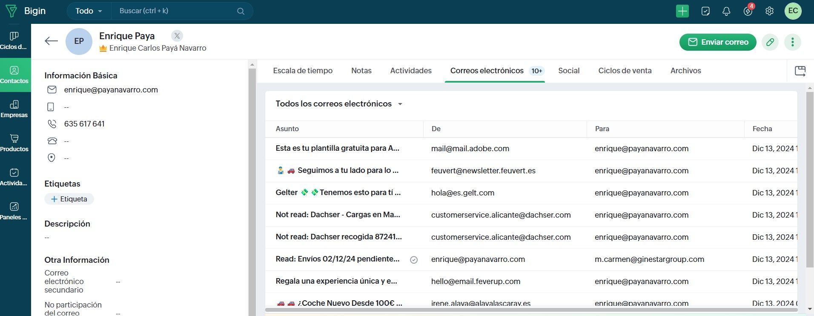Open Productos in the left sidebar
The image size is (814, 316).
click(x=14, y=143)
